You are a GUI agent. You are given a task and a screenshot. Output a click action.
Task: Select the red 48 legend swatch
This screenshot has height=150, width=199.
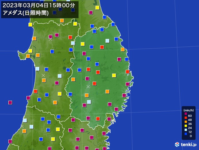[x=186, y=118]
